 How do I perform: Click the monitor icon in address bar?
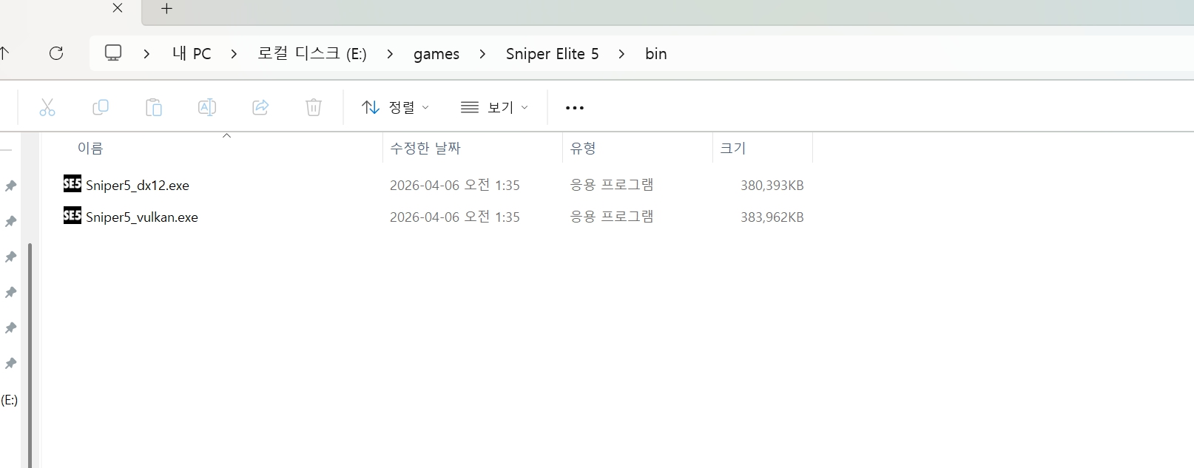[x=113, y=53]
